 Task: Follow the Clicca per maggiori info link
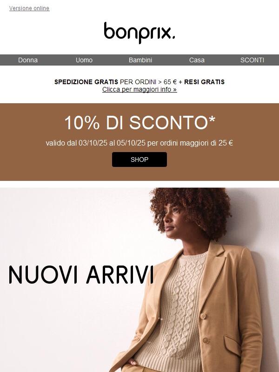(x=139, y=89)
